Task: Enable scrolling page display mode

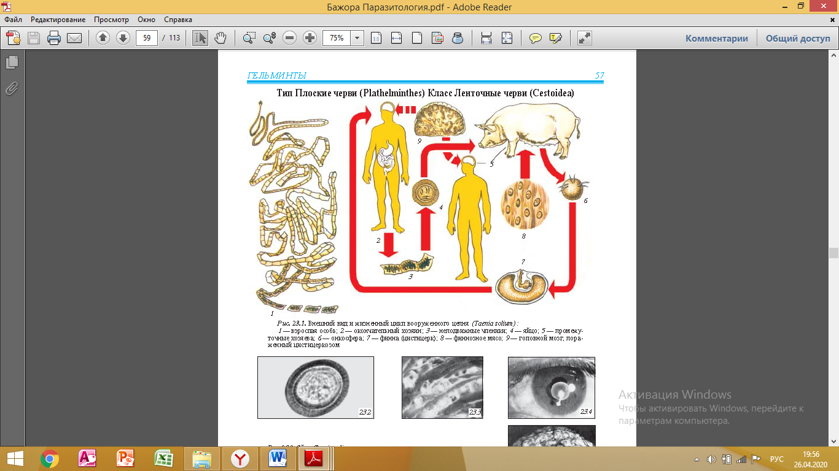Action: point(486,38)
